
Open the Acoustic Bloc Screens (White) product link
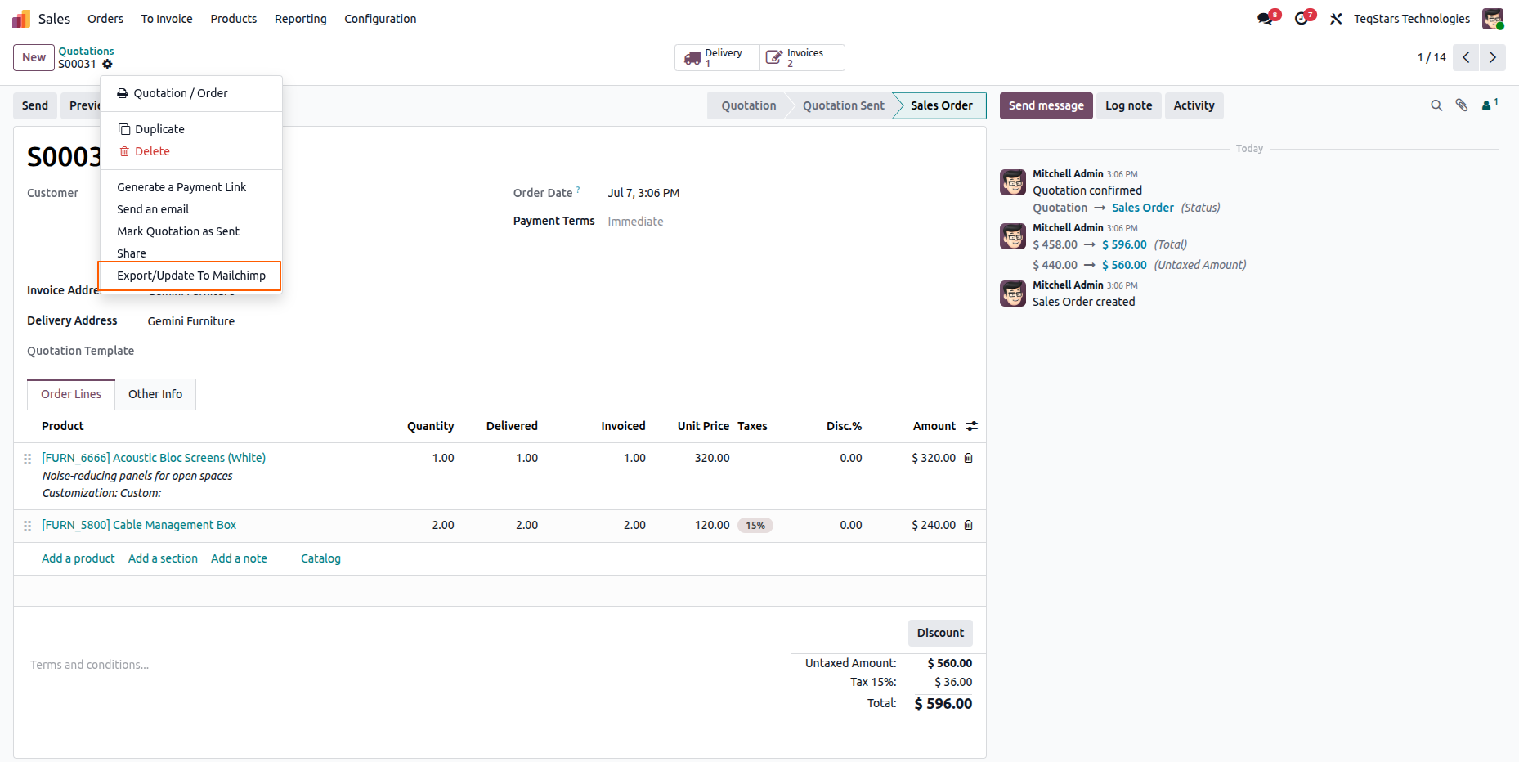pyautogui.click(x=154, y=458)
